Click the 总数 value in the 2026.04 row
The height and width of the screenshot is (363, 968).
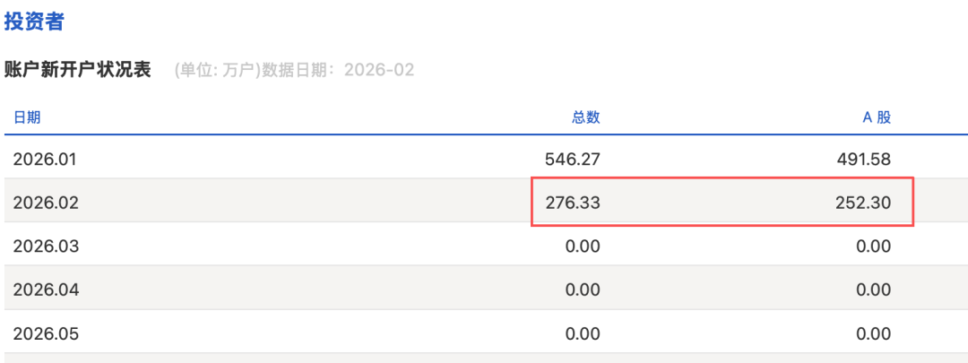coord(583,290)
